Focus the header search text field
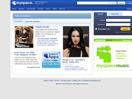Screen dimensions: 132x99 tap(93, 3)
